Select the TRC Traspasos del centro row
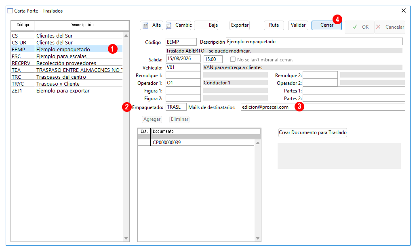 coord(67,77)
